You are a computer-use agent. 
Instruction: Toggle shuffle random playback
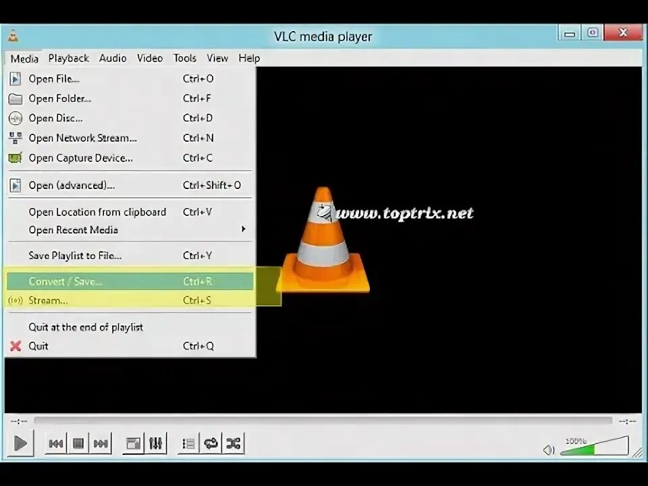pyautogui.click(x=233, y=443)
